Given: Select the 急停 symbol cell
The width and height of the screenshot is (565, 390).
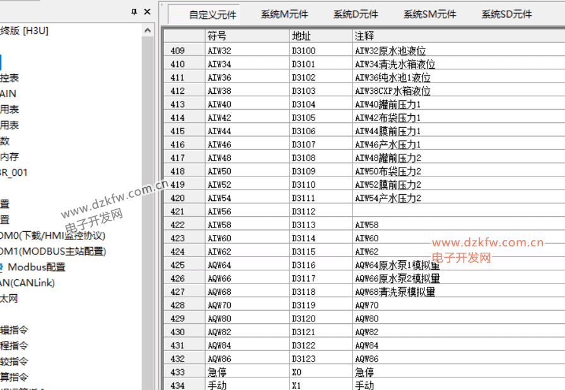Looking at the screenshot, I should coord(247,372).
